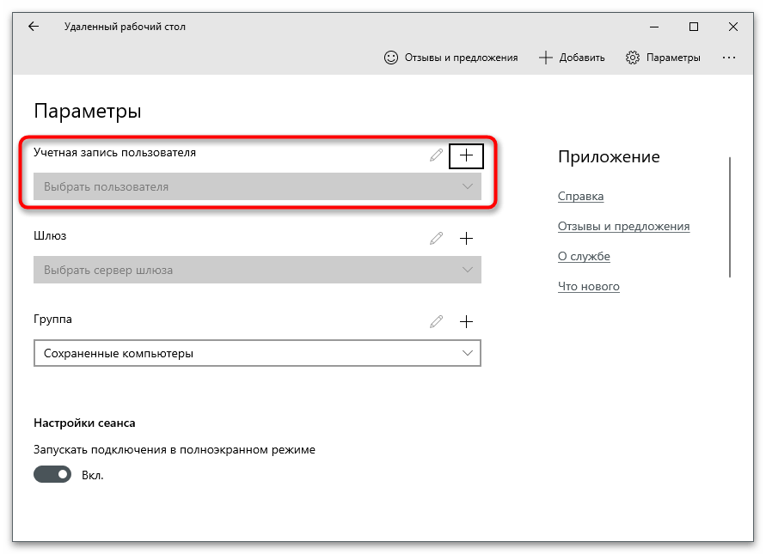Expand Выбрать сервер шлюза dropdown
Image resolution: width=766 pixels, height=554 pixels.
(x=257, y=270)
